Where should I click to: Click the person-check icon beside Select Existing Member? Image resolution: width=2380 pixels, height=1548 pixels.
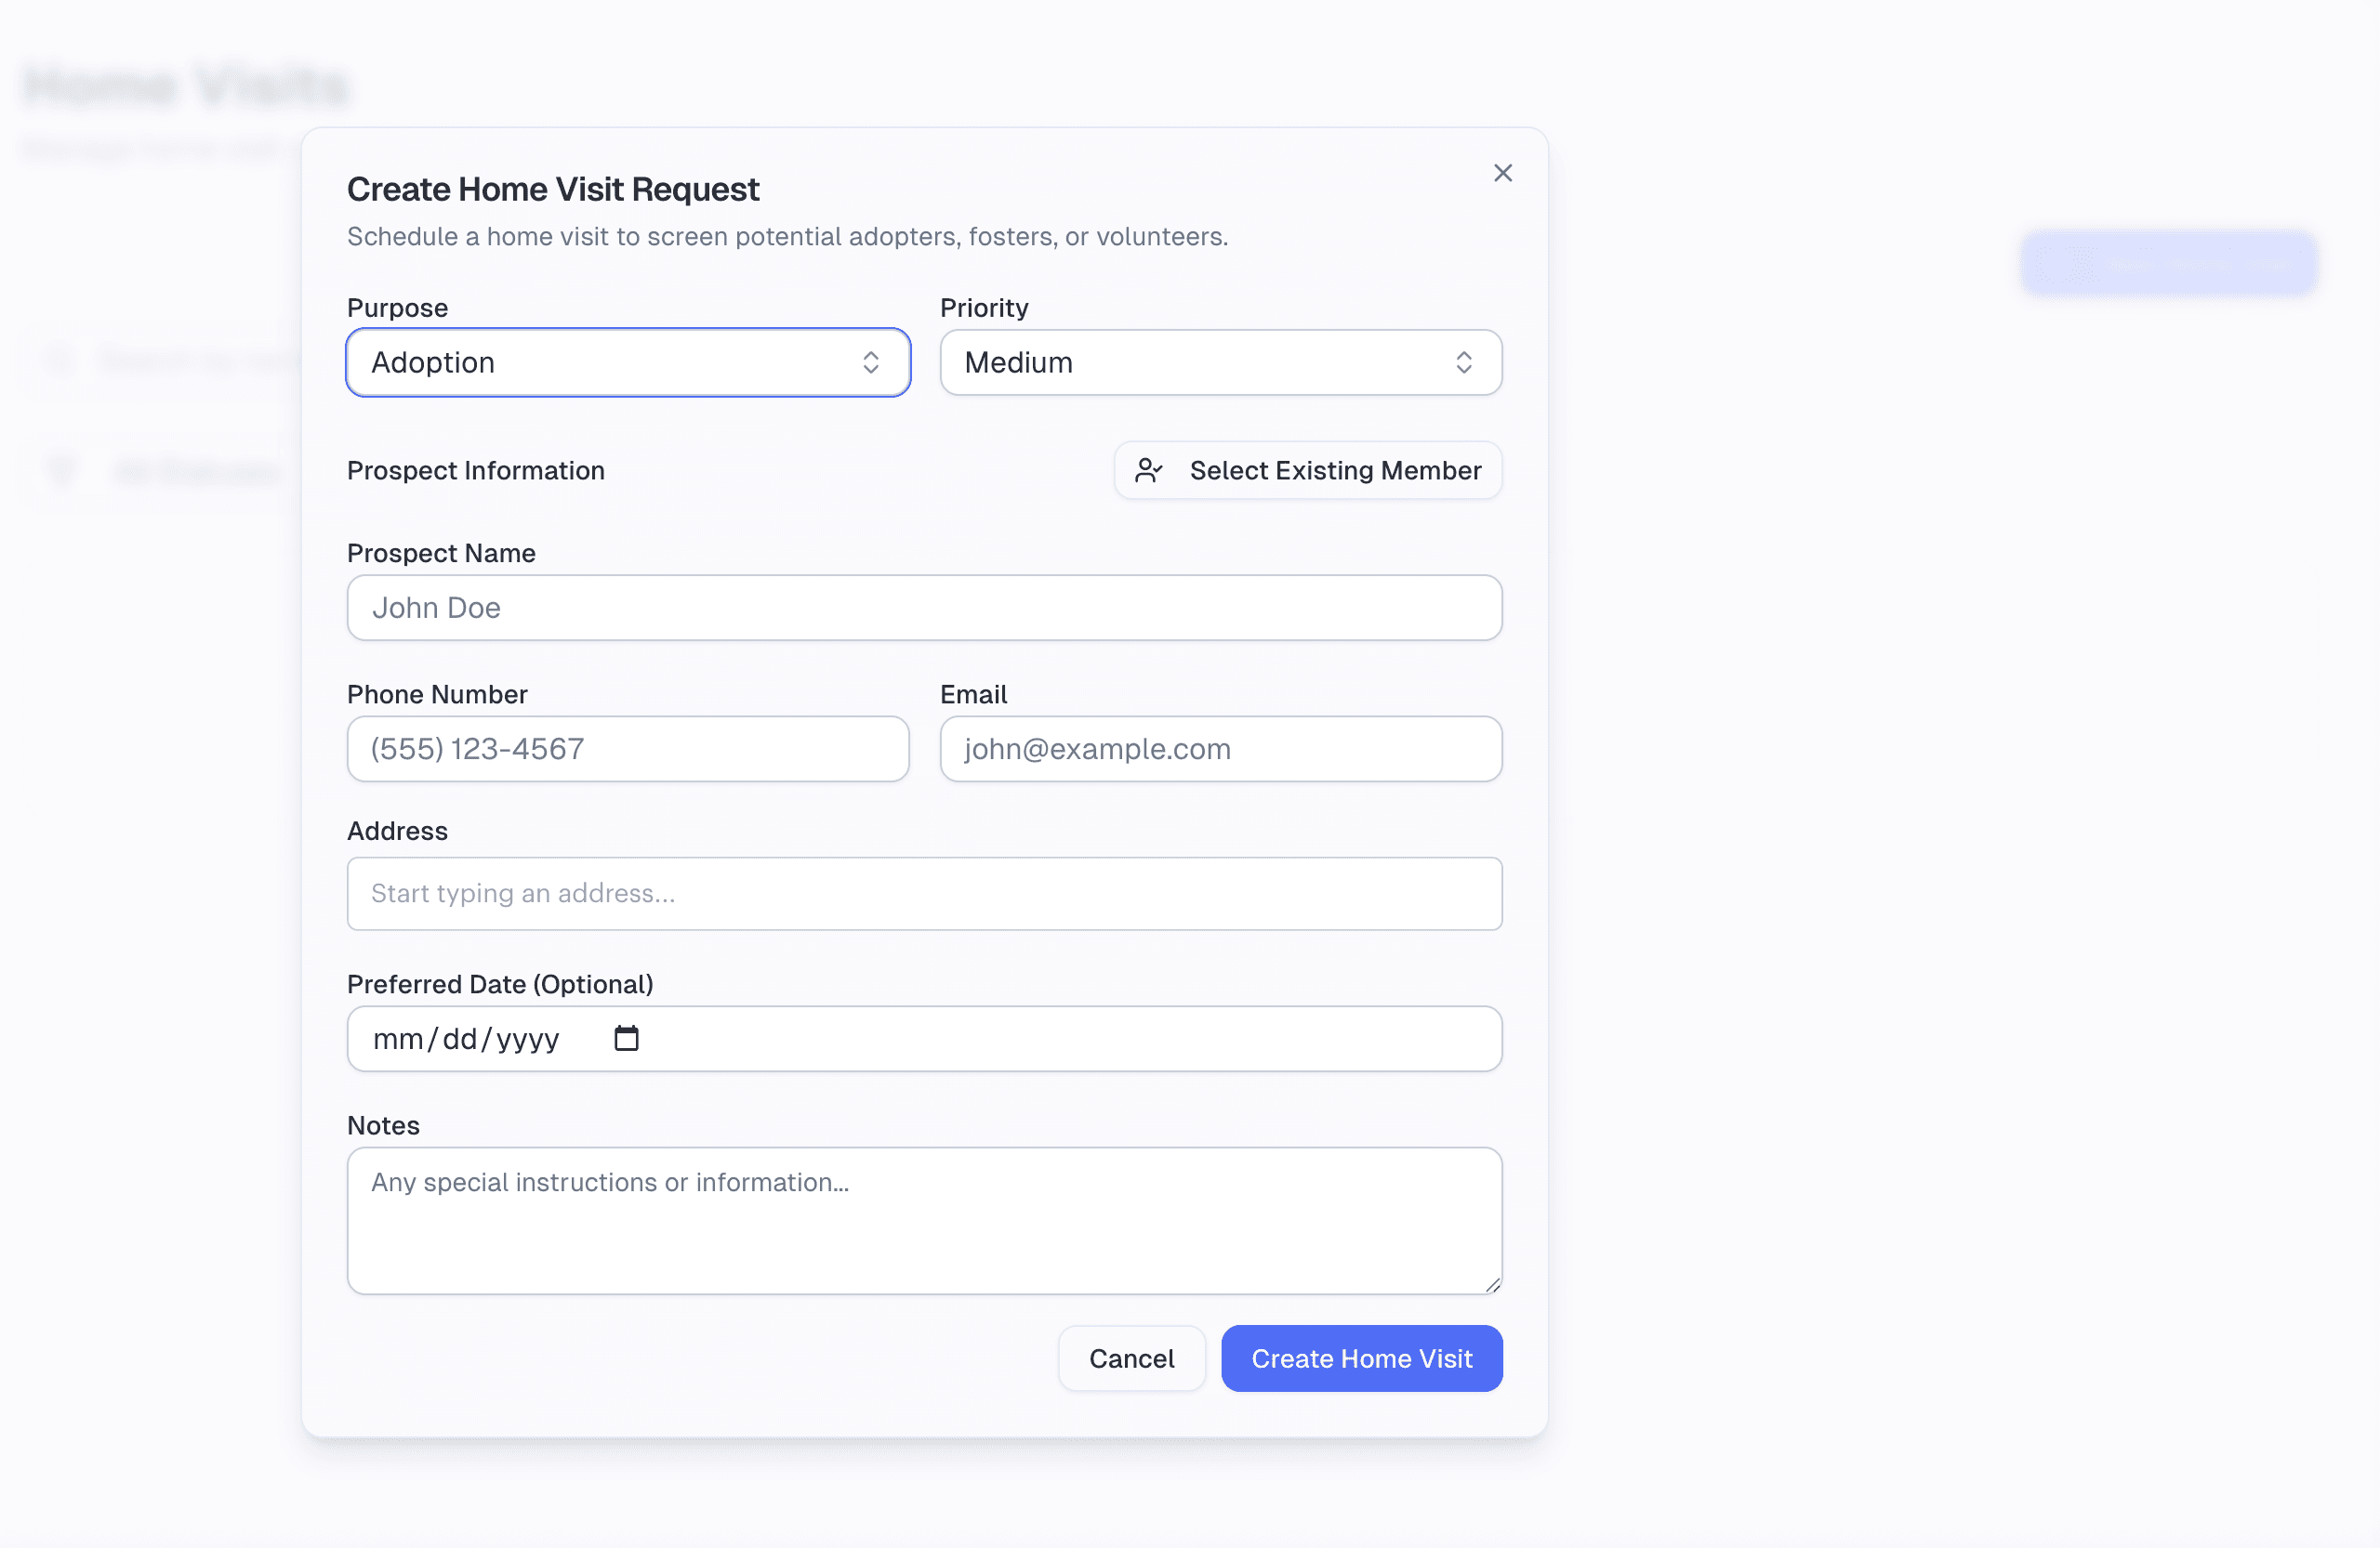pos(1149,470)
